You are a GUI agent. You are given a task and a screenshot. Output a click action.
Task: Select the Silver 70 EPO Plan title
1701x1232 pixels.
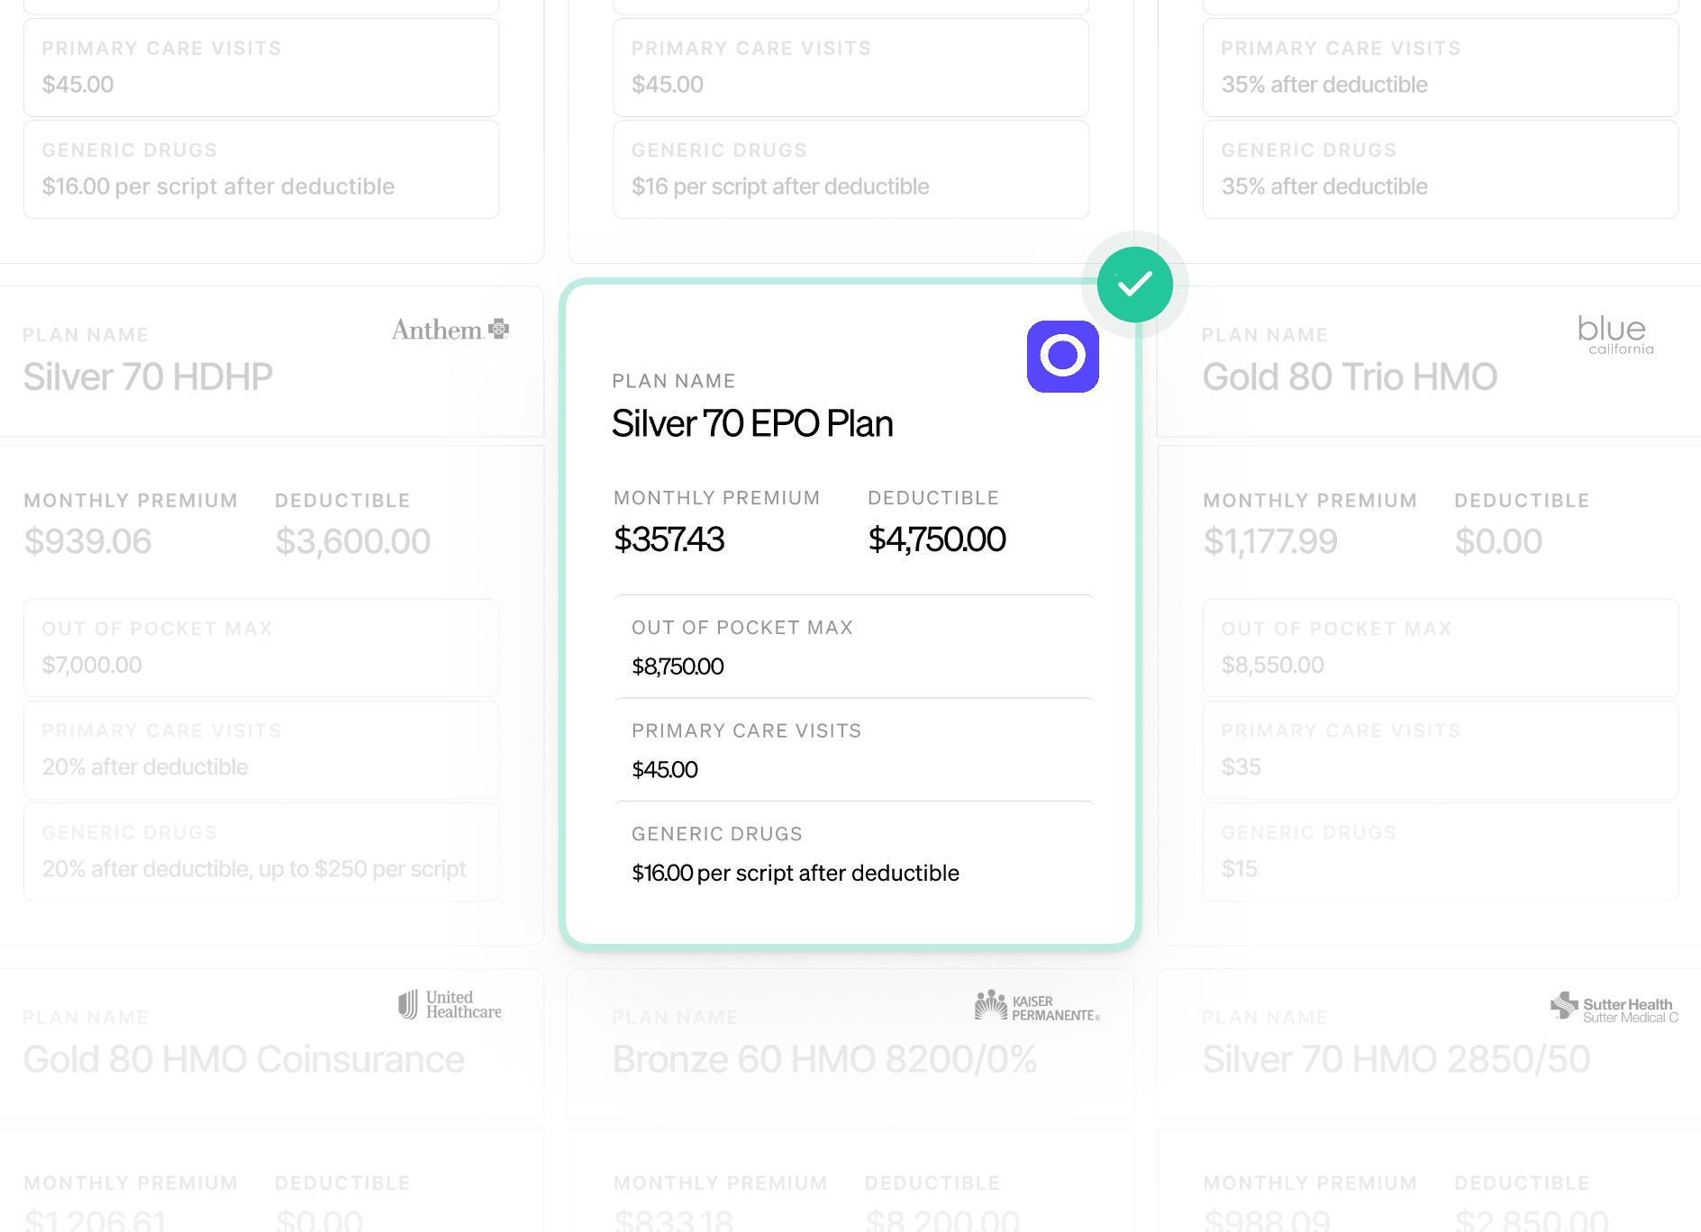pyautogui.click(x=752, y=423)
